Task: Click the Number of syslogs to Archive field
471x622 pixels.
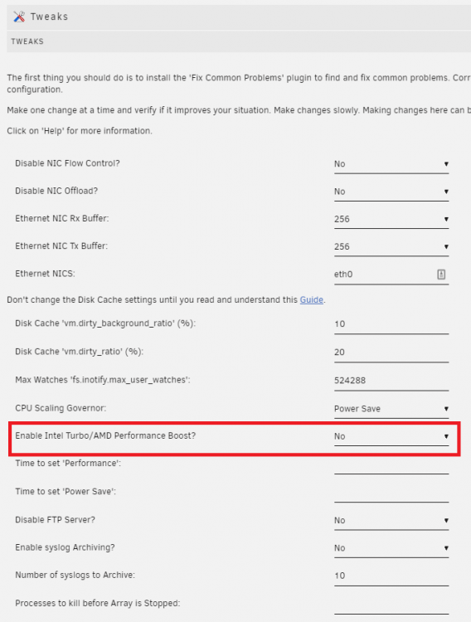Action: point(391,576)
